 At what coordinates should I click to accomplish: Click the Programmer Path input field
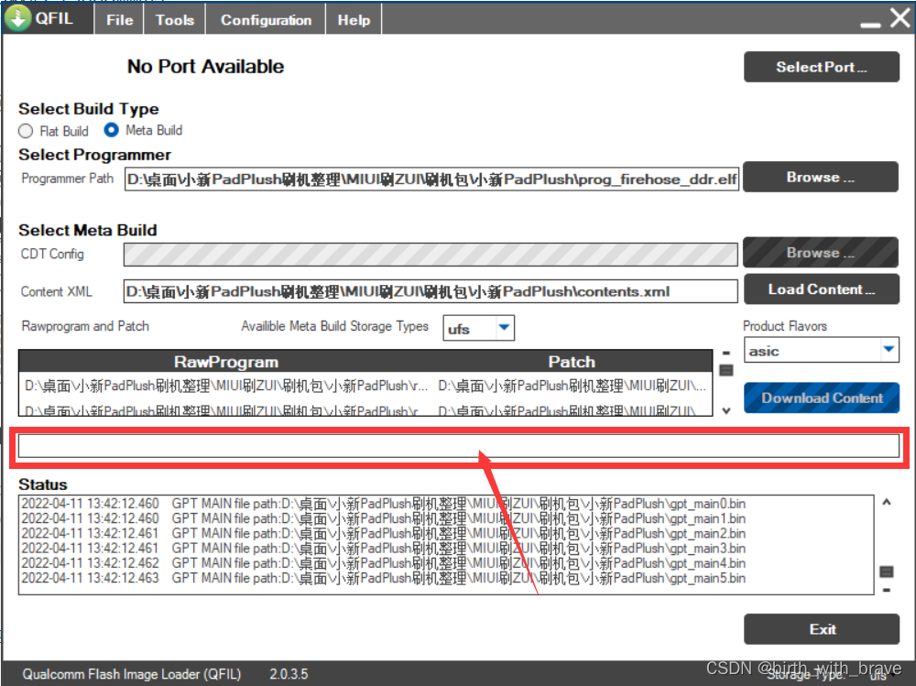coord(431,179)
